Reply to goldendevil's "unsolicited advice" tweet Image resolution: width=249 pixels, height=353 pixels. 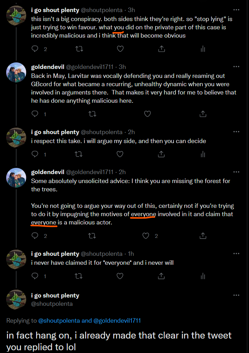35,236
